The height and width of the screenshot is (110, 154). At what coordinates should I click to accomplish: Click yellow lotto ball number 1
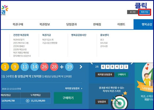(x=5, y=67)
